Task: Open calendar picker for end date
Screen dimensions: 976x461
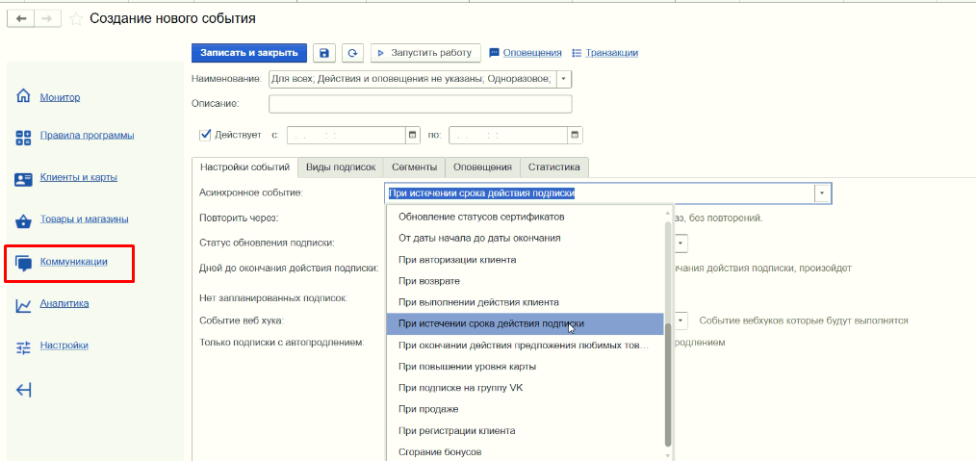Action: coord(575,135)
